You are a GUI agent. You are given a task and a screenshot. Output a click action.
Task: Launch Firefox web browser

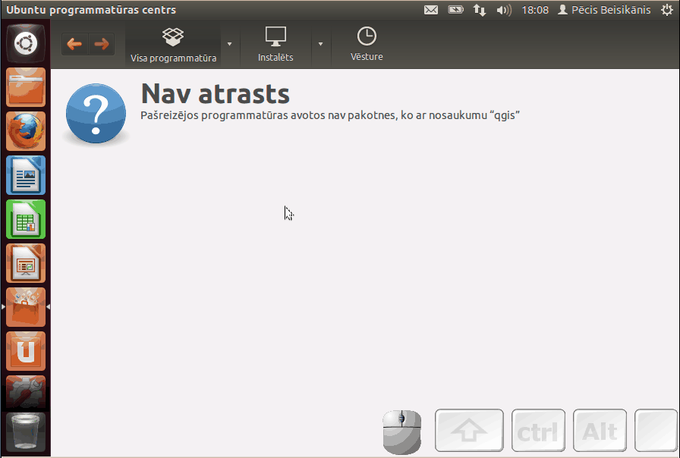pos(26,131)
